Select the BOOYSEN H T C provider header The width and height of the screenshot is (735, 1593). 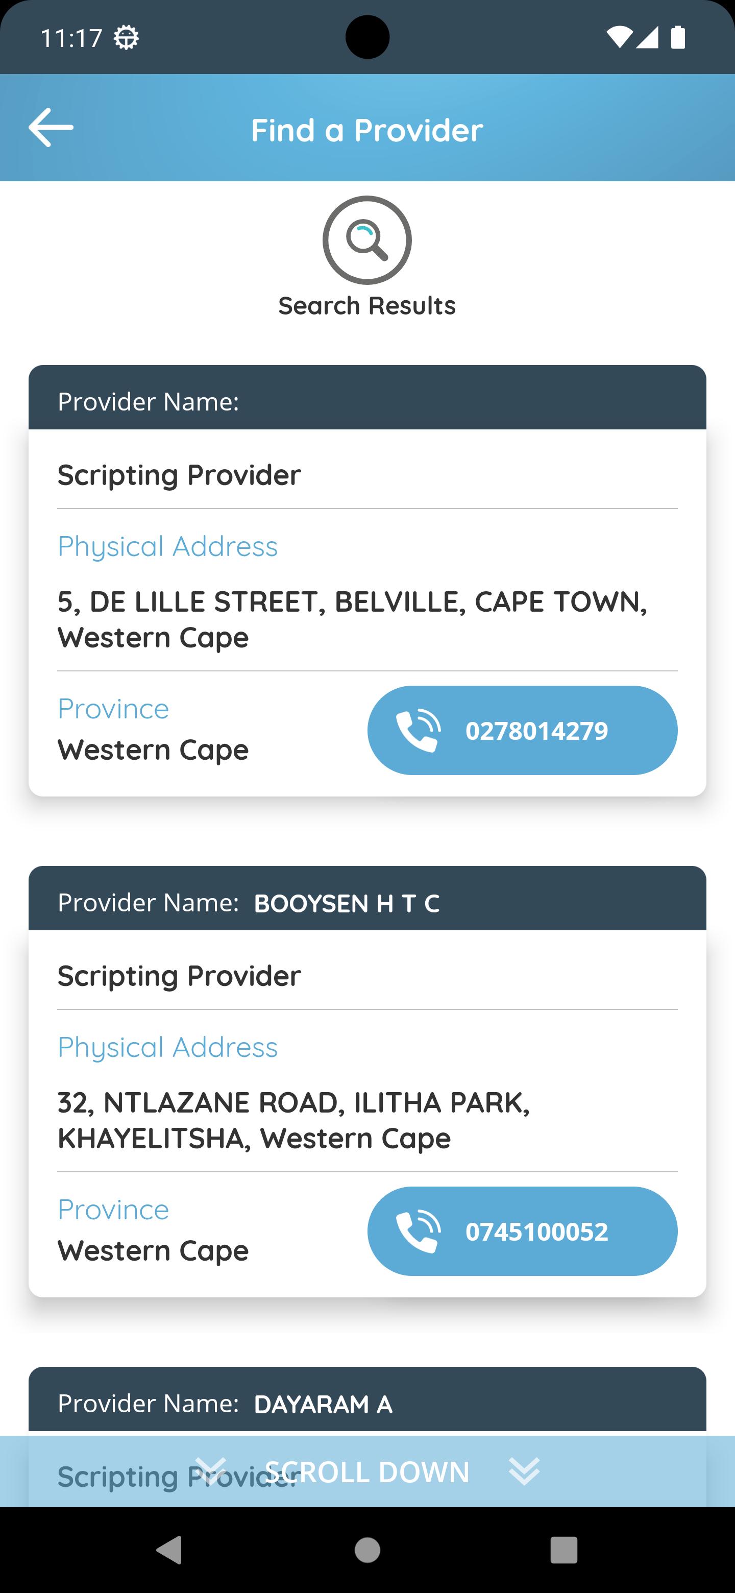[x=367, y=898]
